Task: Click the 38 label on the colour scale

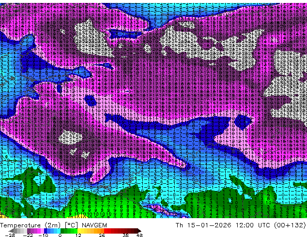Action: [126, 235]
